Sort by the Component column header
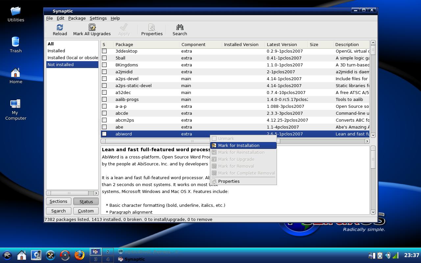 [x=201, y=44]
